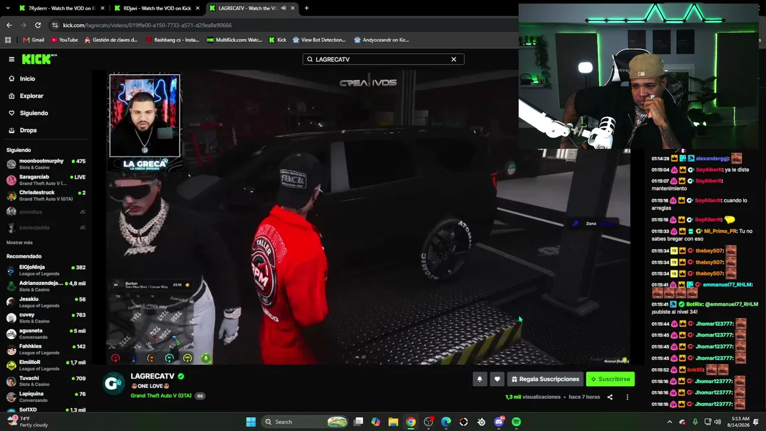Click the LAGRECATV channel avatar

[x=114, y=383]
